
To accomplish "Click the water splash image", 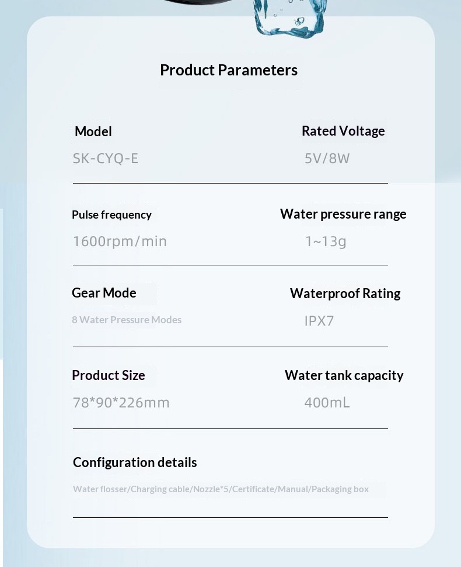I will tap(290, 19).
